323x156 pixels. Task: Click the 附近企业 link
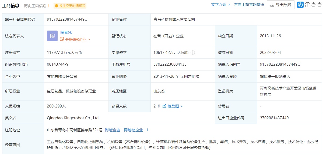click(113, 130)
